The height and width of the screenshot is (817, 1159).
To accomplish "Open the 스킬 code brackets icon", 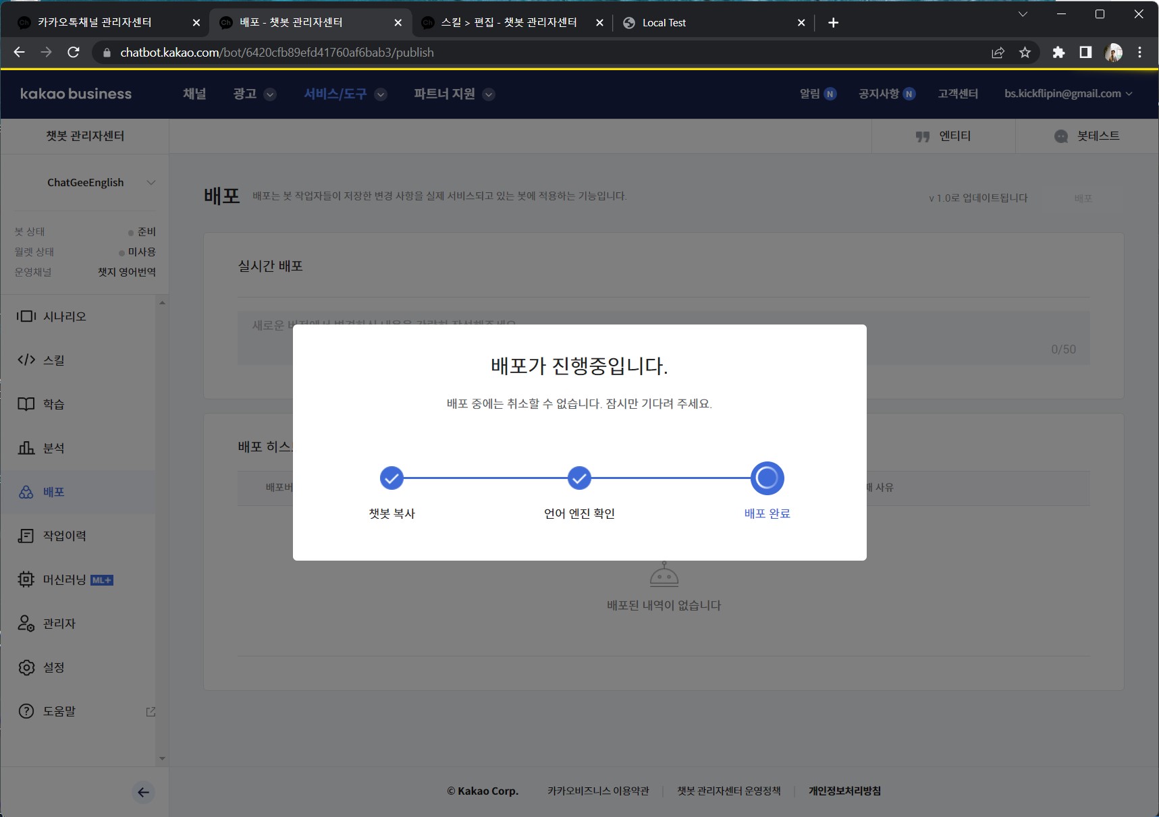I will [26, 360].
